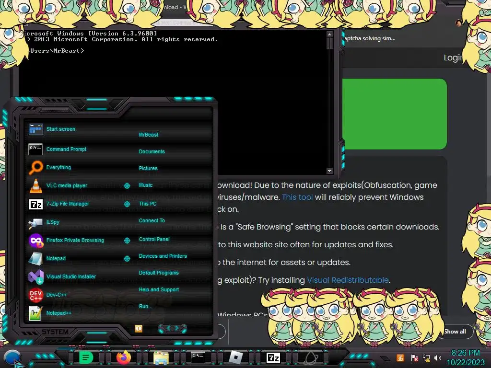Screen dimensions: 491x368
Task: Expand the 7-Zip File Manager jump list
Action: click(x=127, y=204)
